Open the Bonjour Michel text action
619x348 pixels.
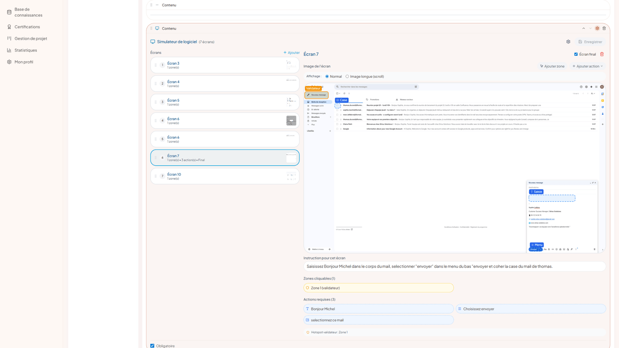point(378,309)
